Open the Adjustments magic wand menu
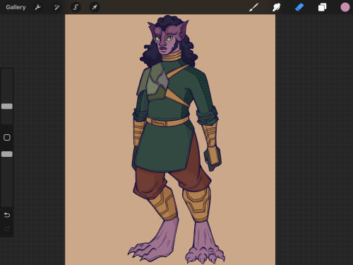Viewport: 353px width, 265px height. click(56, 7)
